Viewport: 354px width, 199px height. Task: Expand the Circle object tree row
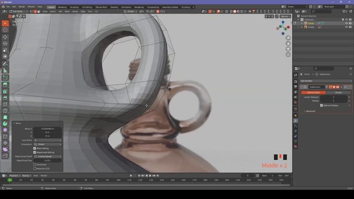click(302, 23)
